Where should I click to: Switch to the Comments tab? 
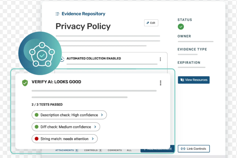click(115, 150)
